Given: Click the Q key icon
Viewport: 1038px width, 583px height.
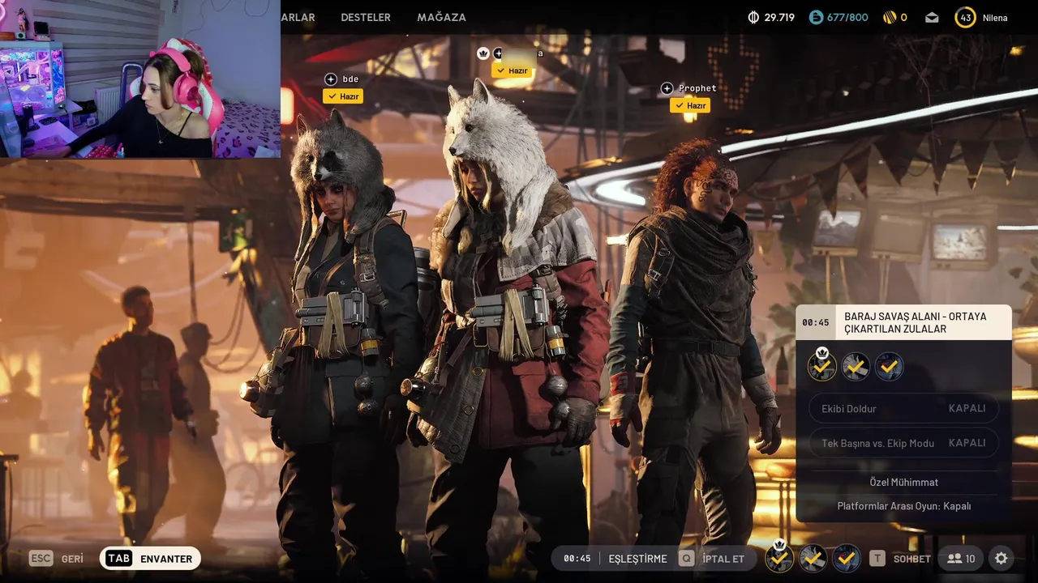Looking at the screenshot, I should click(x=687, y=559).
